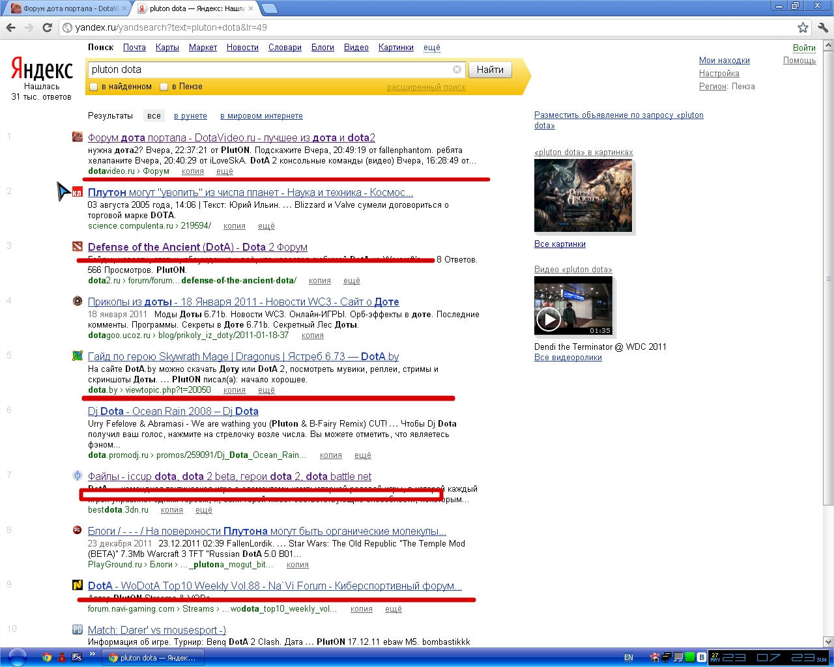Click the EN language indicator in the taskbar
The height and width of the screenshot is (667, 834).
point(629,657)
